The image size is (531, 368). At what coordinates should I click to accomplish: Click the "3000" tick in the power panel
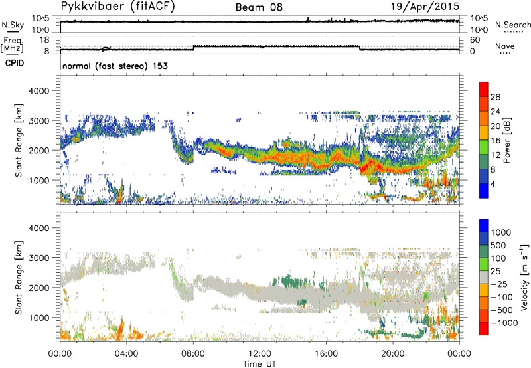pyautogui.click(x=39, y=121)
